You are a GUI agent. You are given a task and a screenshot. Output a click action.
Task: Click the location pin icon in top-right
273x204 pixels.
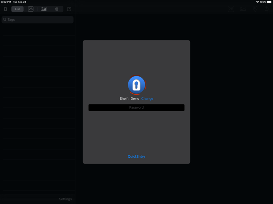255,9
